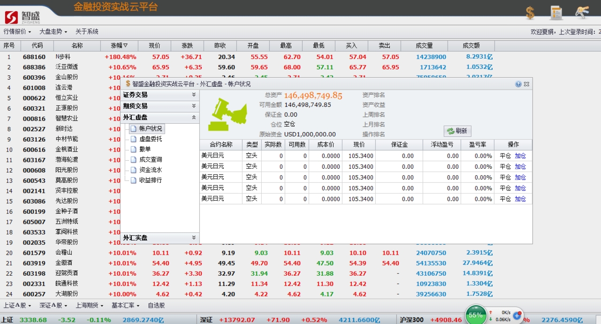The height and width of the screenshot is (324, 601).
Task: Click the help icon in the dialog title bar
Action: 518,84
